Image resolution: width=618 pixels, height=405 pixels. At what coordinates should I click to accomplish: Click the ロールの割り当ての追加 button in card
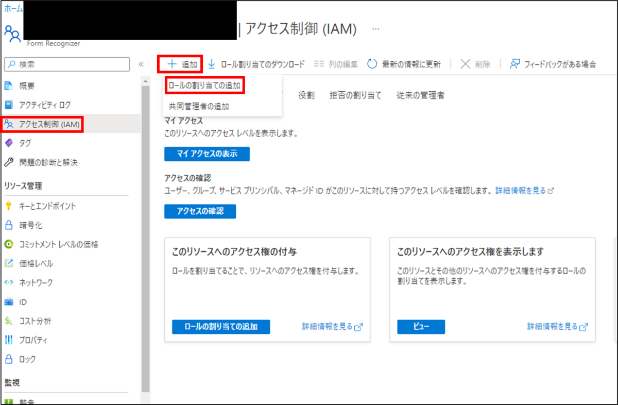pyautogui.click(x=221, y=327)
